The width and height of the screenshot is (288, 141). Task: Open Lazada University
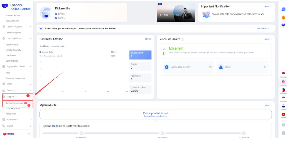pos(13,50)
